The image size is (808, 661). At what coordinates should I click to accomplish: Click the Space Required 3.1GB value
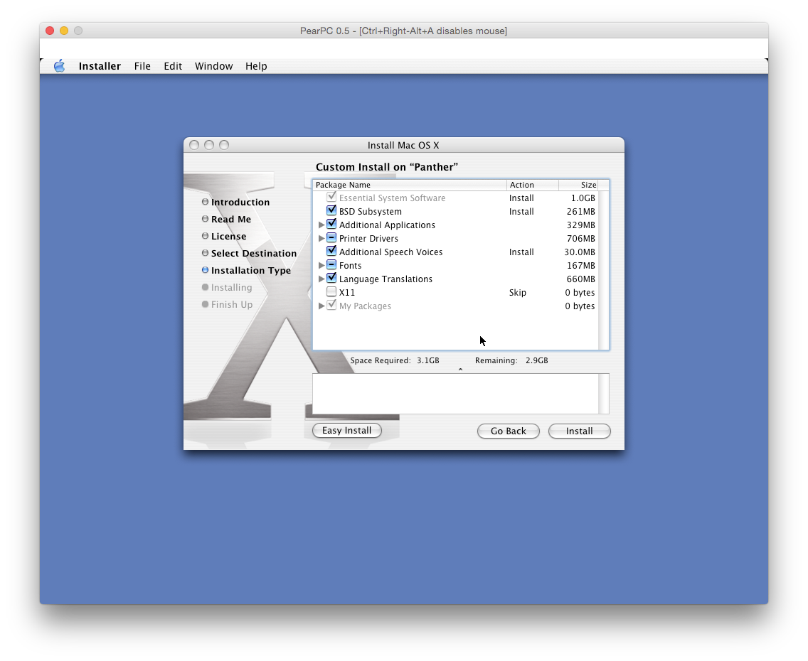(427, 360)
